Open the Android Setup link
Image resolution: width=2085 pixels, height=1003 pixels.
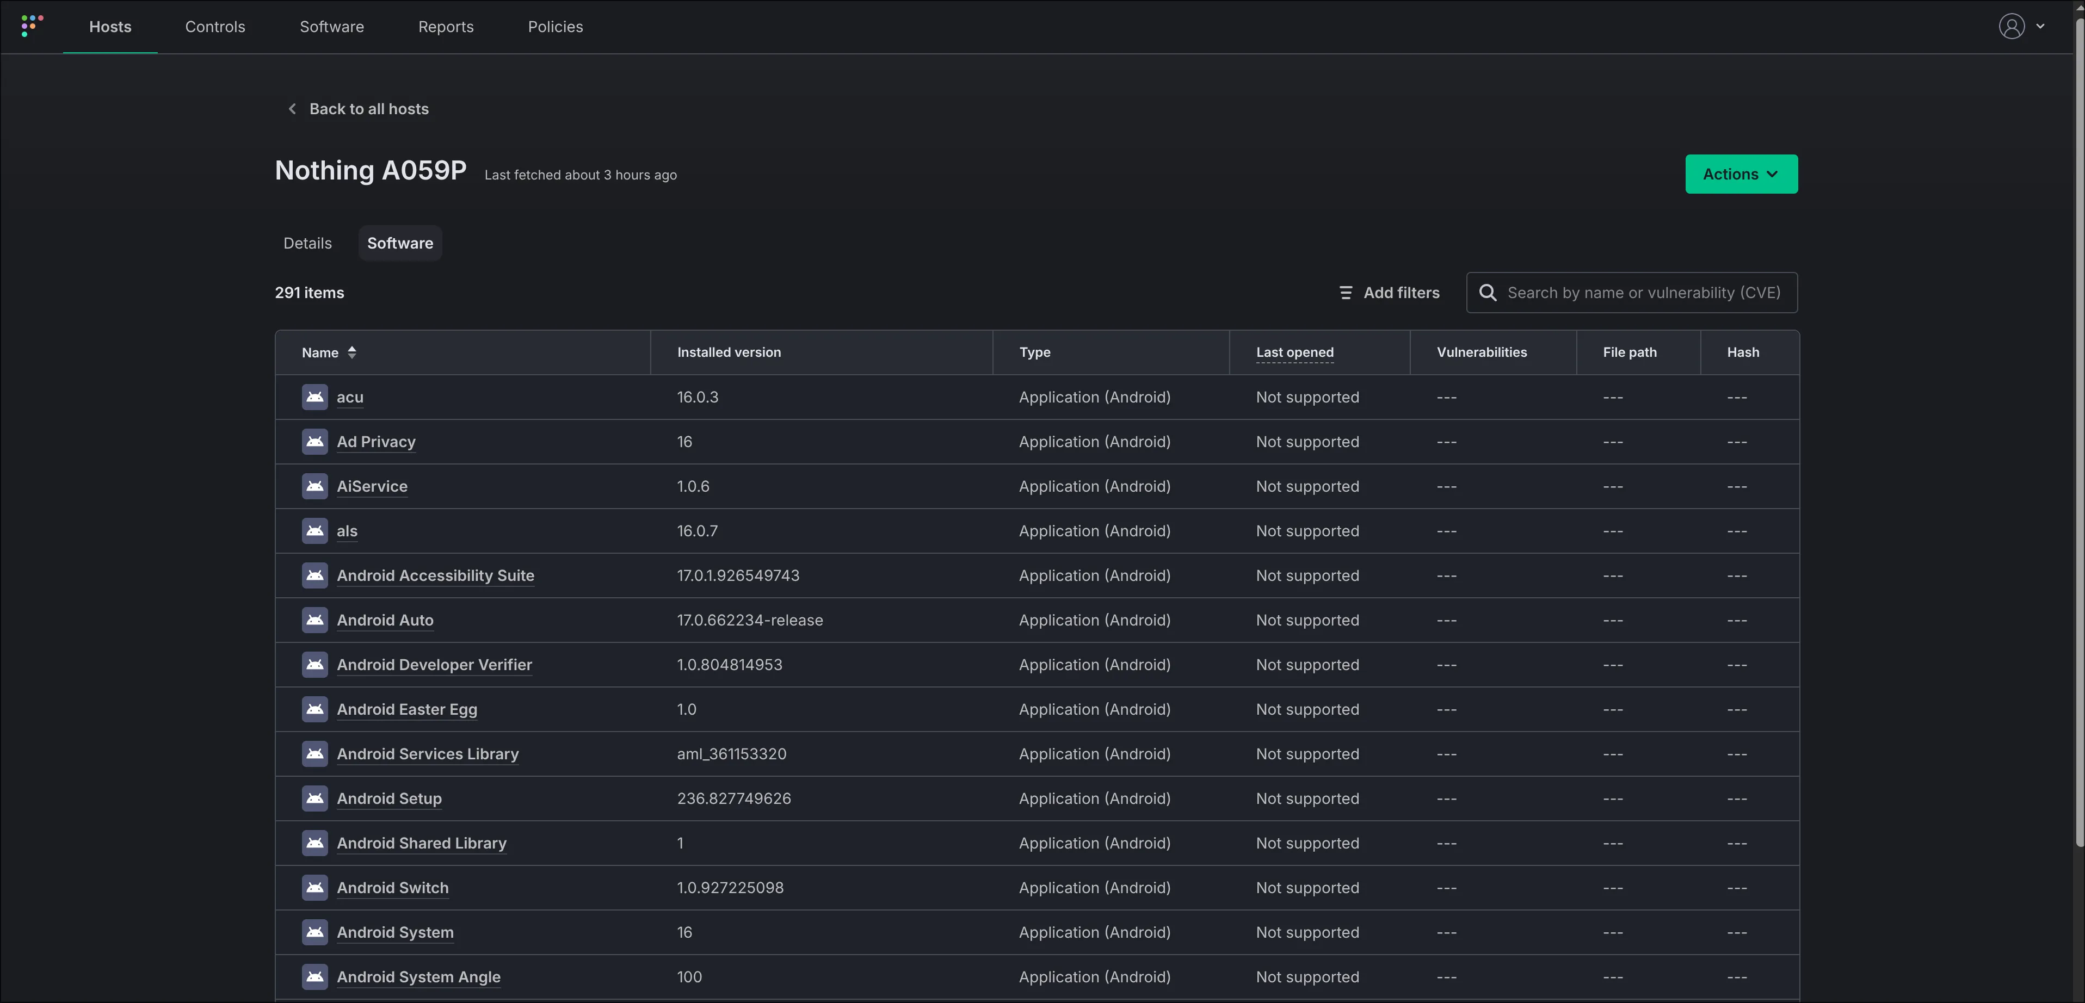pyautogui.click(x=390, y=798)
